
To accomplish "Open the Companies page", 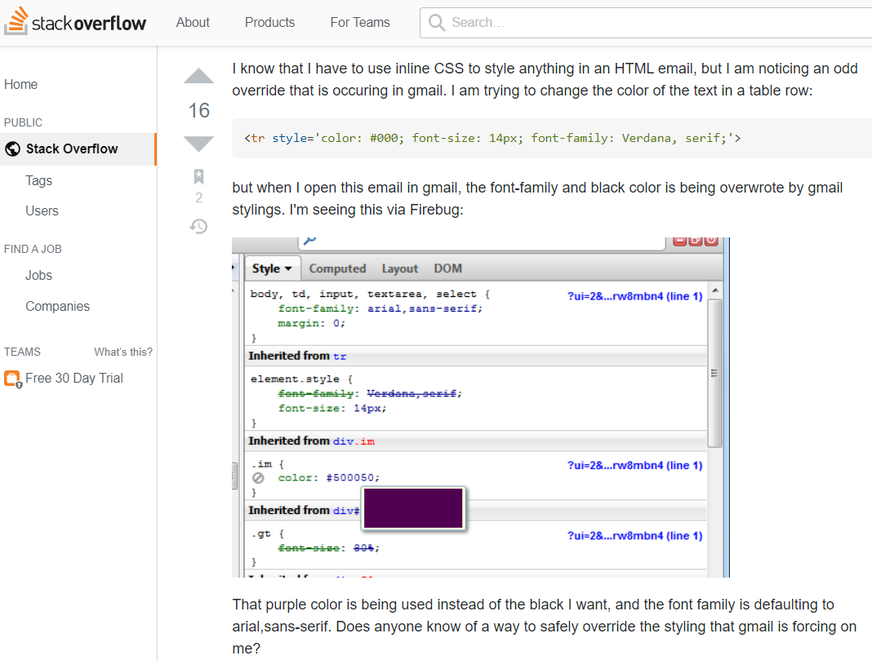I will coord(57,306).
